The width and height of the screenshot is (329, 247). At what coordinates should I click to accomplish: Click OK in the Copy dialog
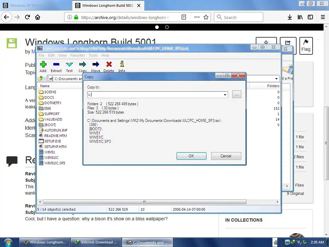(191, 156)
